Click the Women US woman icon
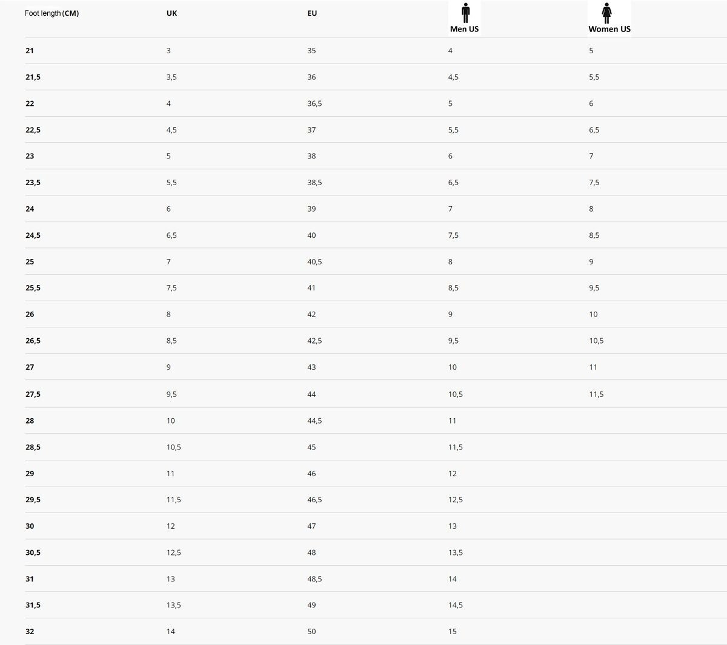Viewport: 727px width, 645px height. coord(606,13)
